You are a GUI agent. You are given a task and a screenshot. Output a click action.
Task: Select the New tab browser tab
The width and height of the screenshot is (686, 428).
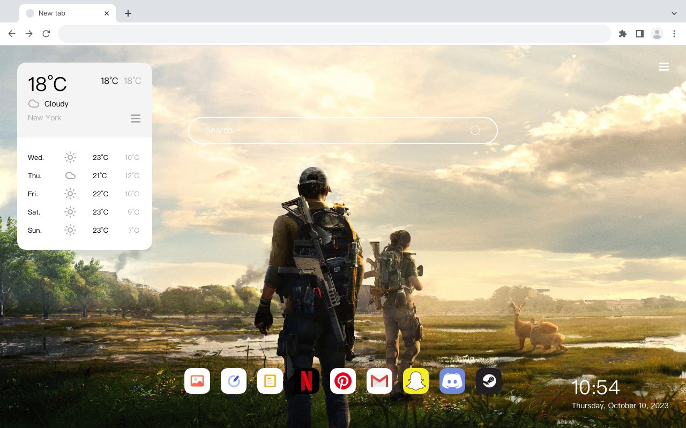(67, 13)
